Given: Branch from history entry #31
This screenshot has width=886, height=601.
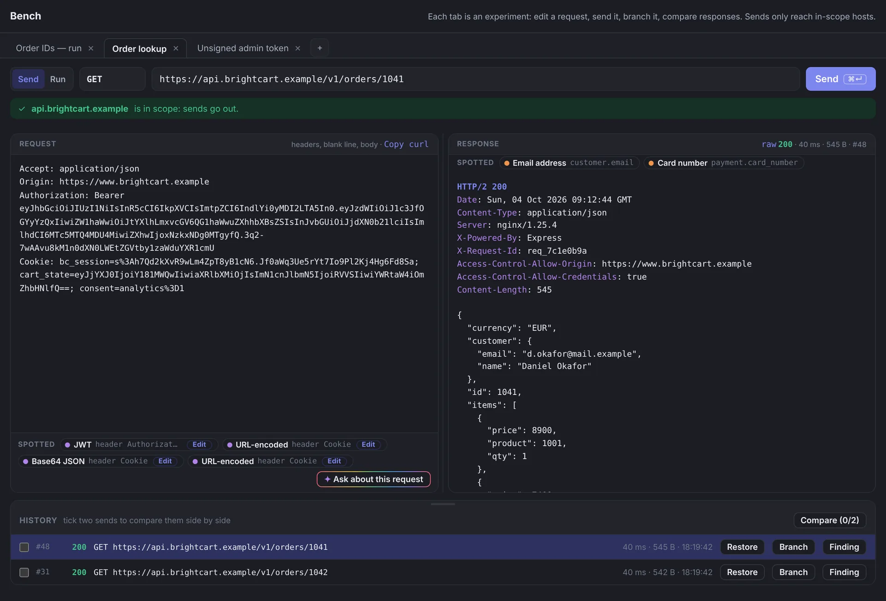Looking at the screenshot, I should (x=793, y=572).
